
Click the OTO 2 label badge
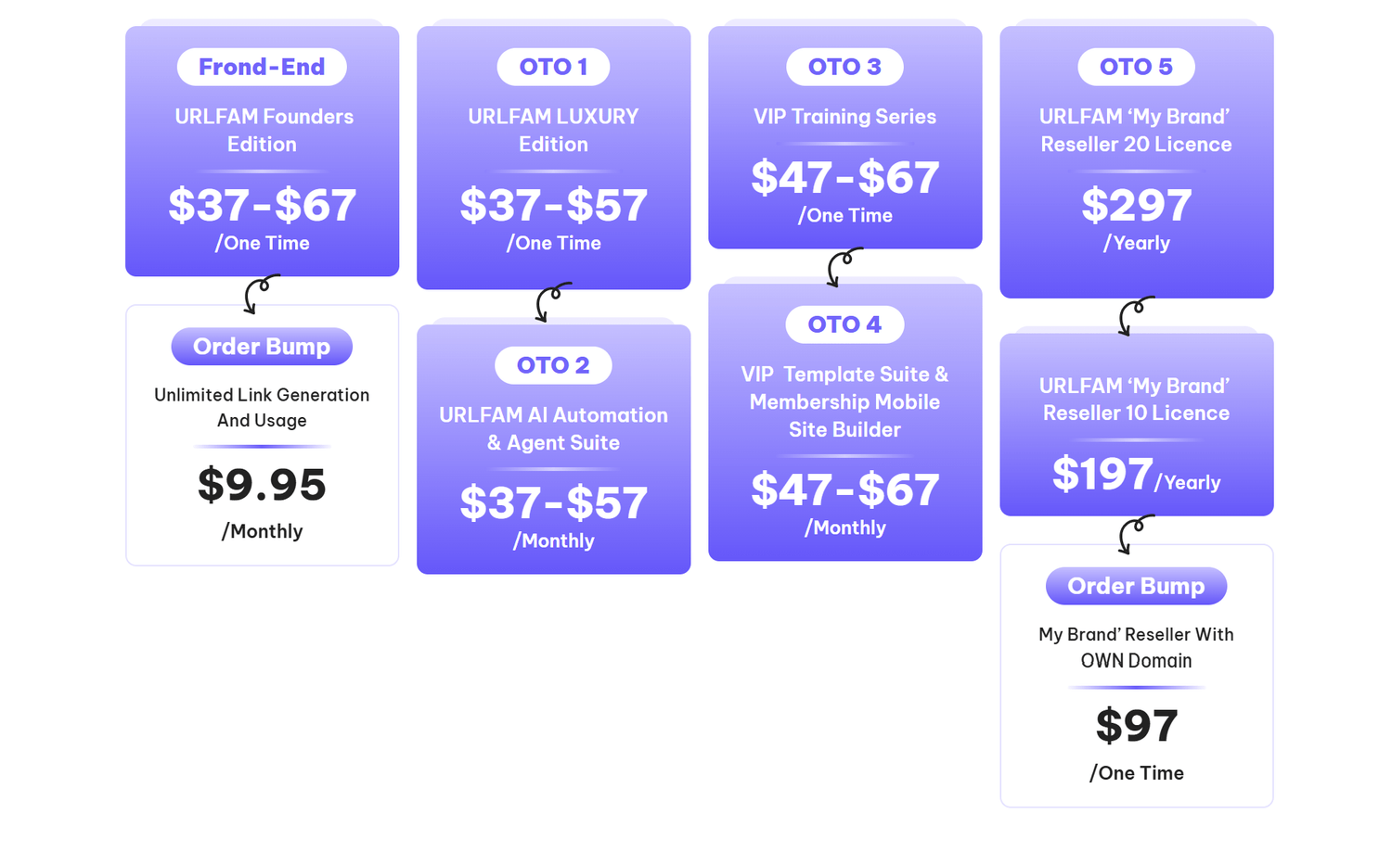point(553,365)
